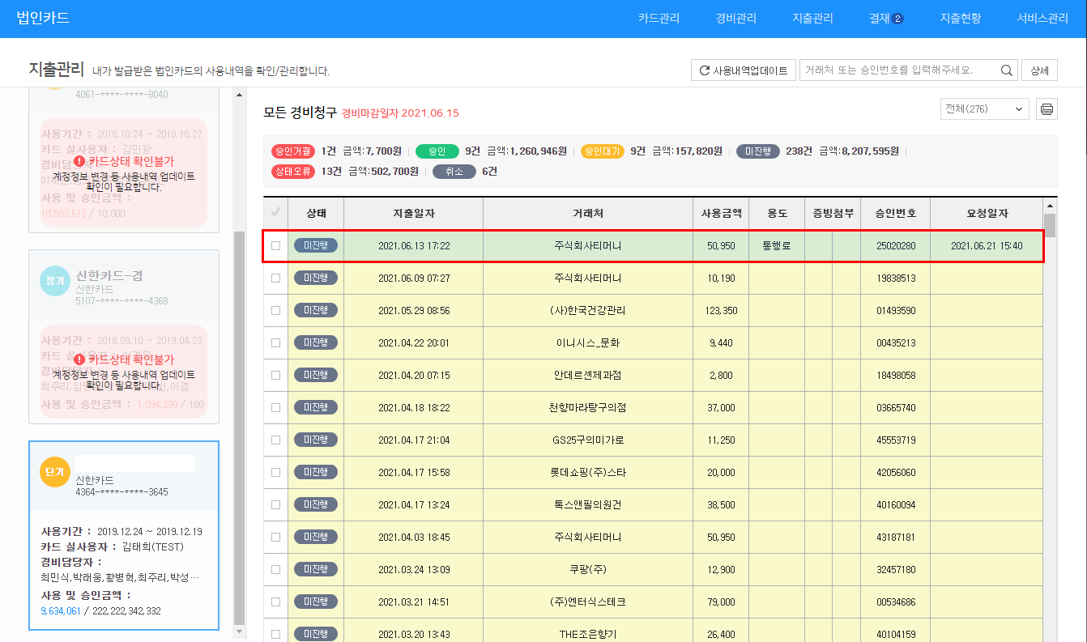Click the yellow 승인대기 status badge

click(602, 151)
